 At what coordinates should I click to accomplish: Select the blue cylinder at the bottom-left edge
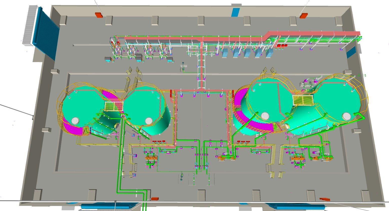click(108, 206)
